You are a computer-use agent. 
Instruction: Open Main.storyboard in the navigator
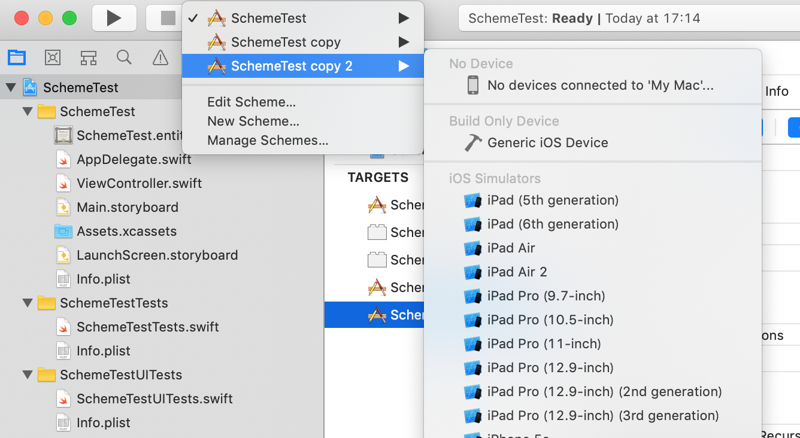127,207
